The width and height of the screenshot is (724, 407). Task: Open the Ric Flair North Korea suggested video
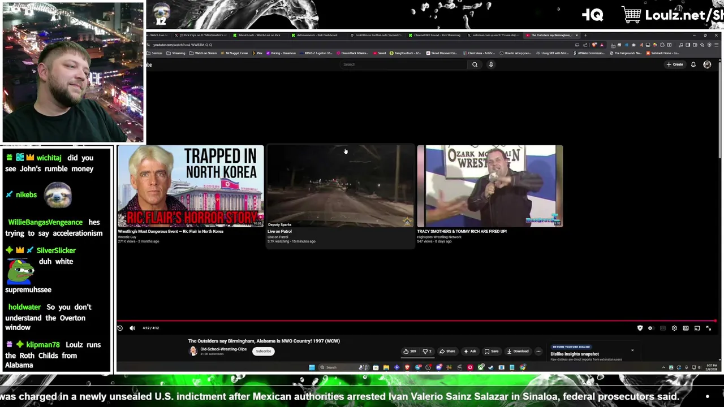pyautogui.click(x=191, y=186)
